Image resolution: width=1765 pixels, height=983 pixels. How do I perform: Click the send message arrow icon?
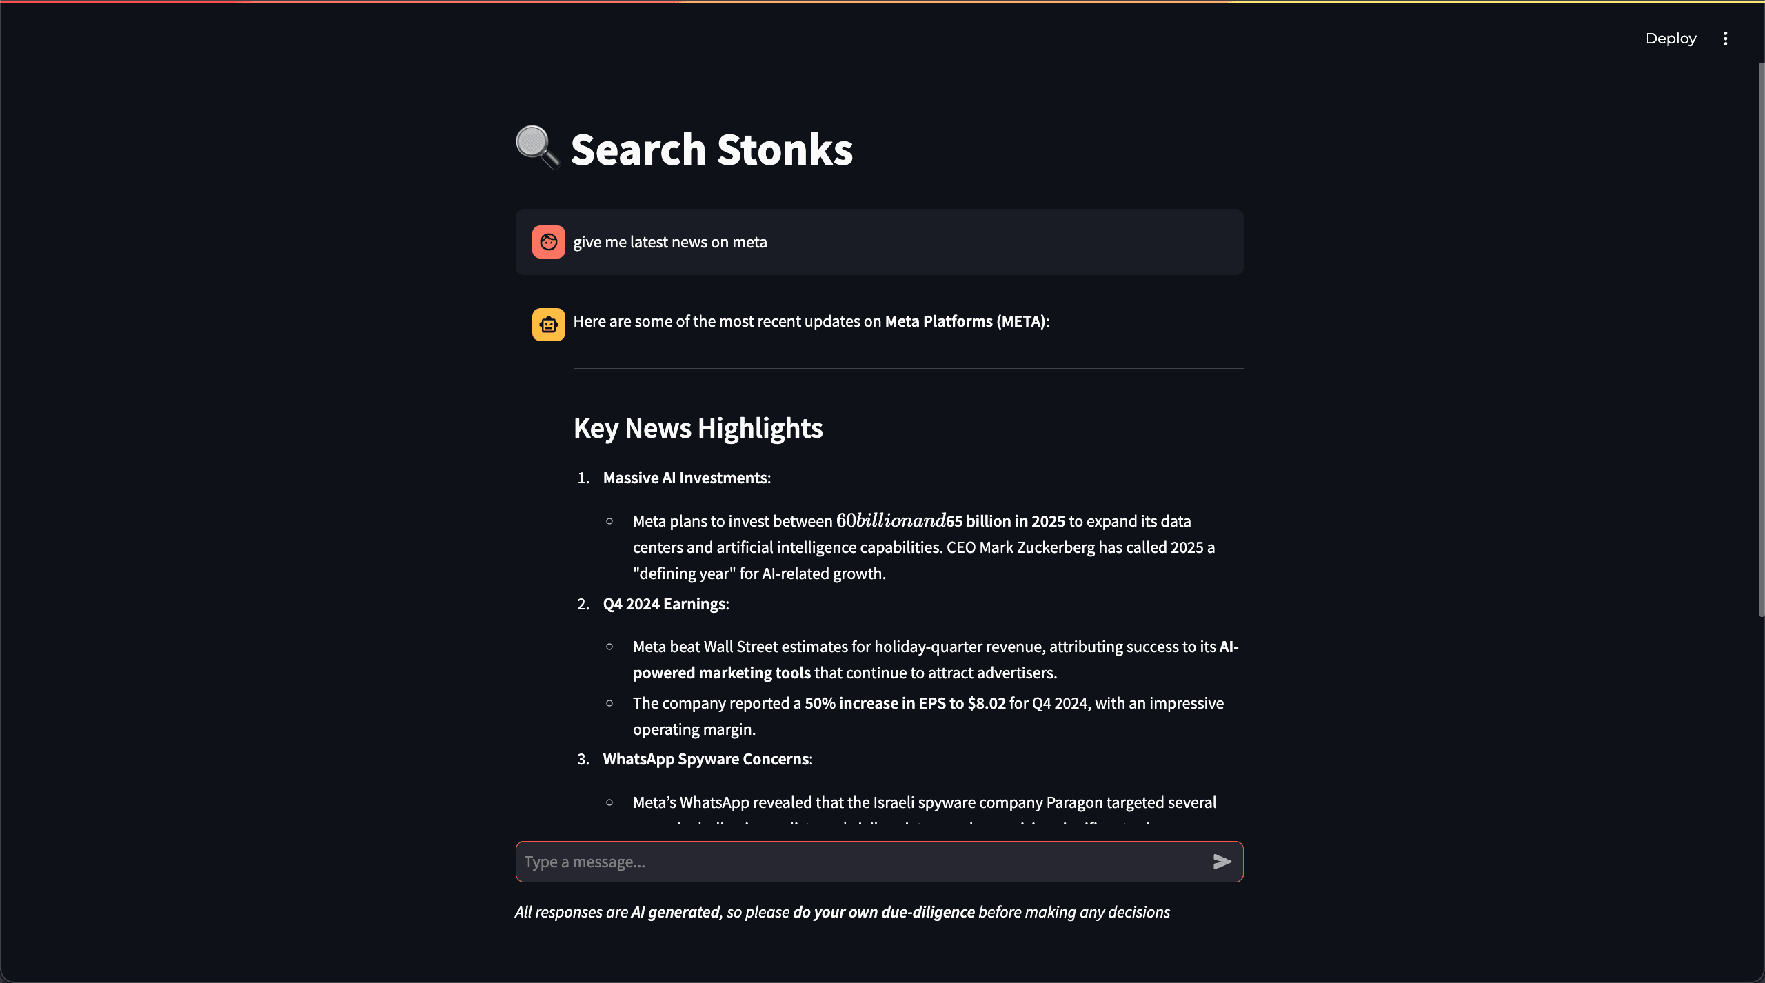pyautogui.click(x=1222, y=862)
